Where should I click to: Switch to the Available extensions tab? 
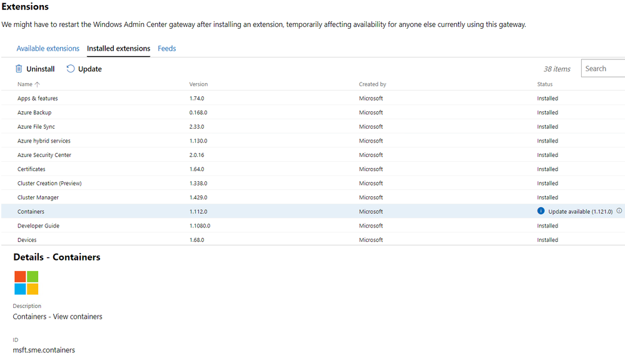[x=48, y=48]
